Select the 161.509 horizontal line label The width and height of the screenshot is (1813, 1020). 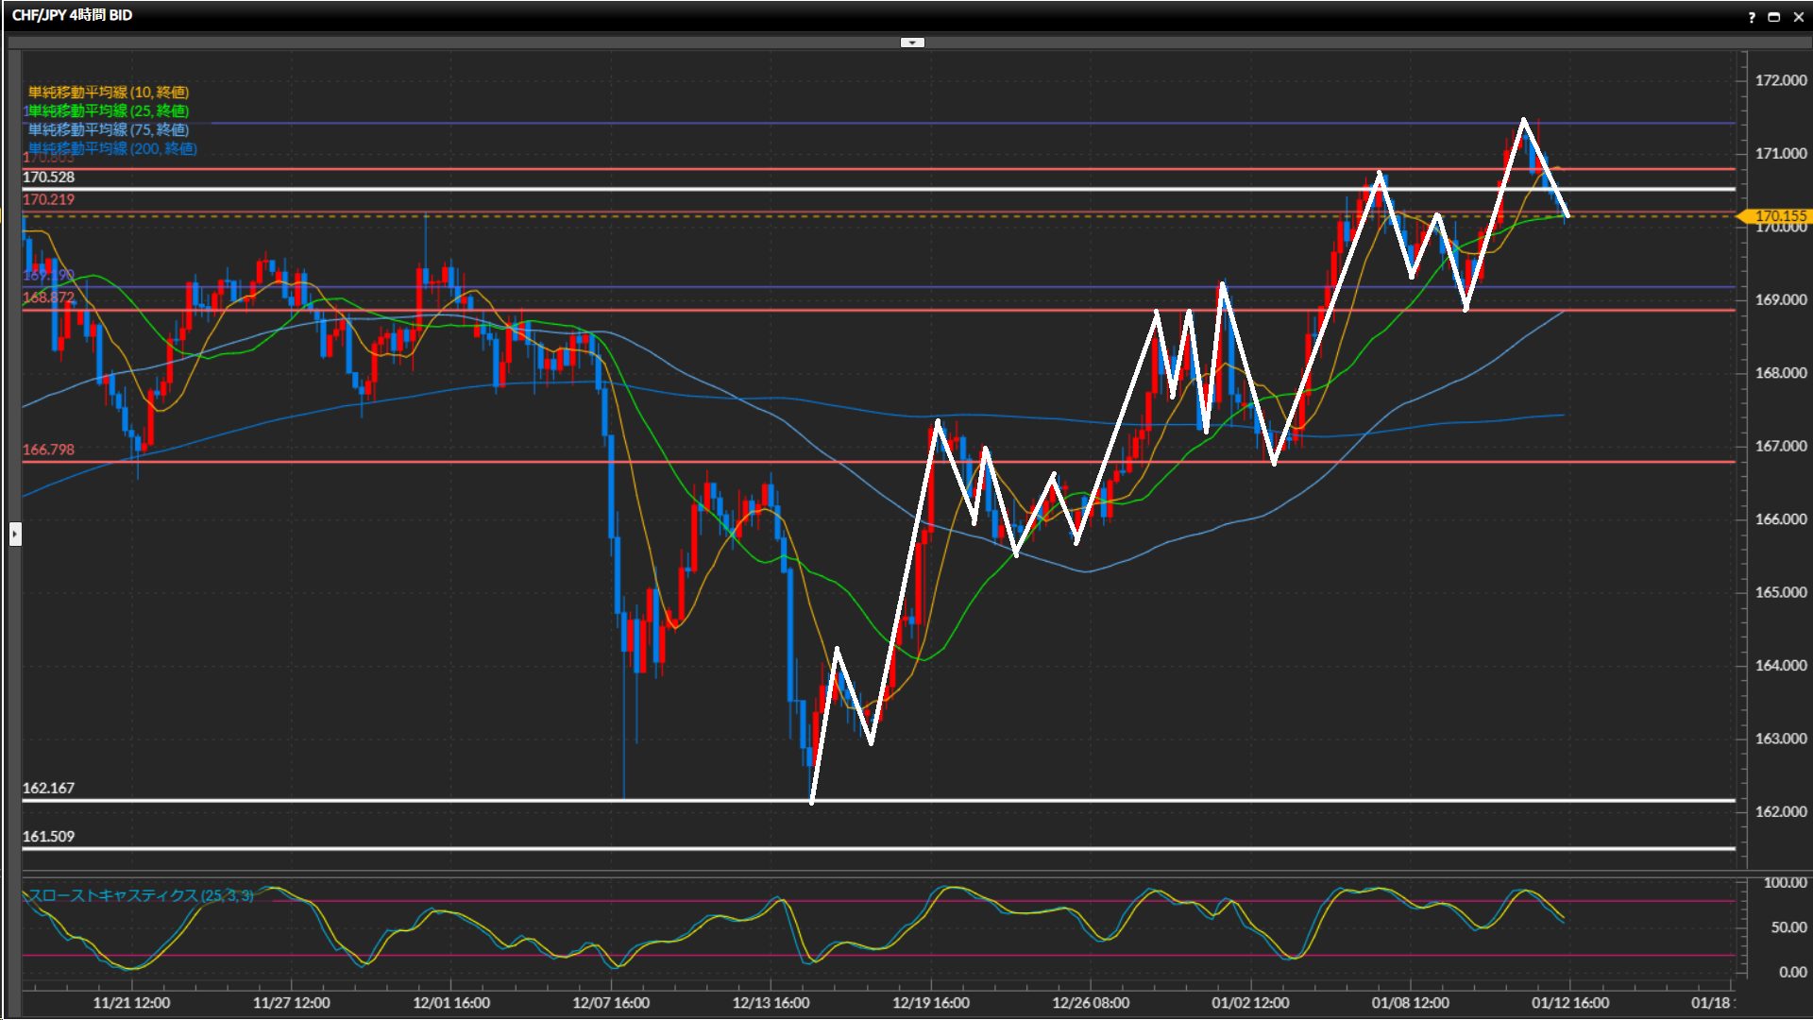click(48, 837)
